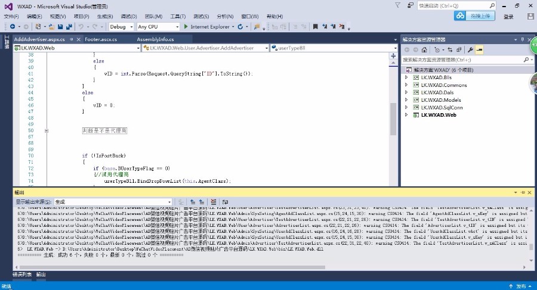Open the 文件(F) menu

(11, 17)
